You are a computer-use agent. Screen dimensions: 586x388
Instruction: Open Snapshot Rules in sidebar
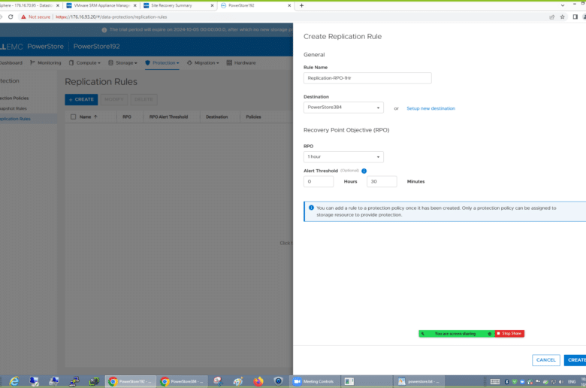pyautogui.click(x=14, y=108)
